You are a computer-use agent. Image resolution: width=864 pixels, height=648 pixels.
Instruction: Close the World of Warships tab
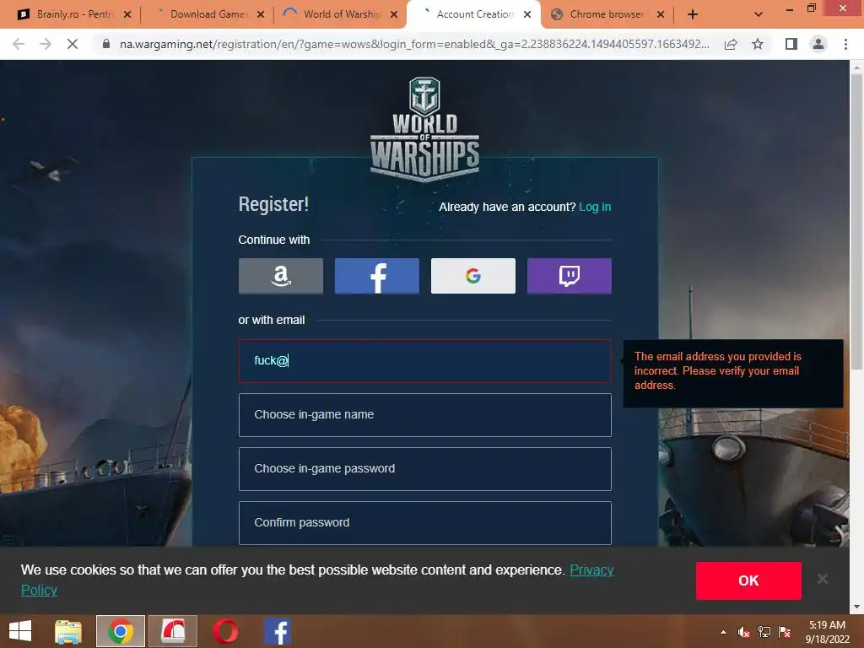394,14
